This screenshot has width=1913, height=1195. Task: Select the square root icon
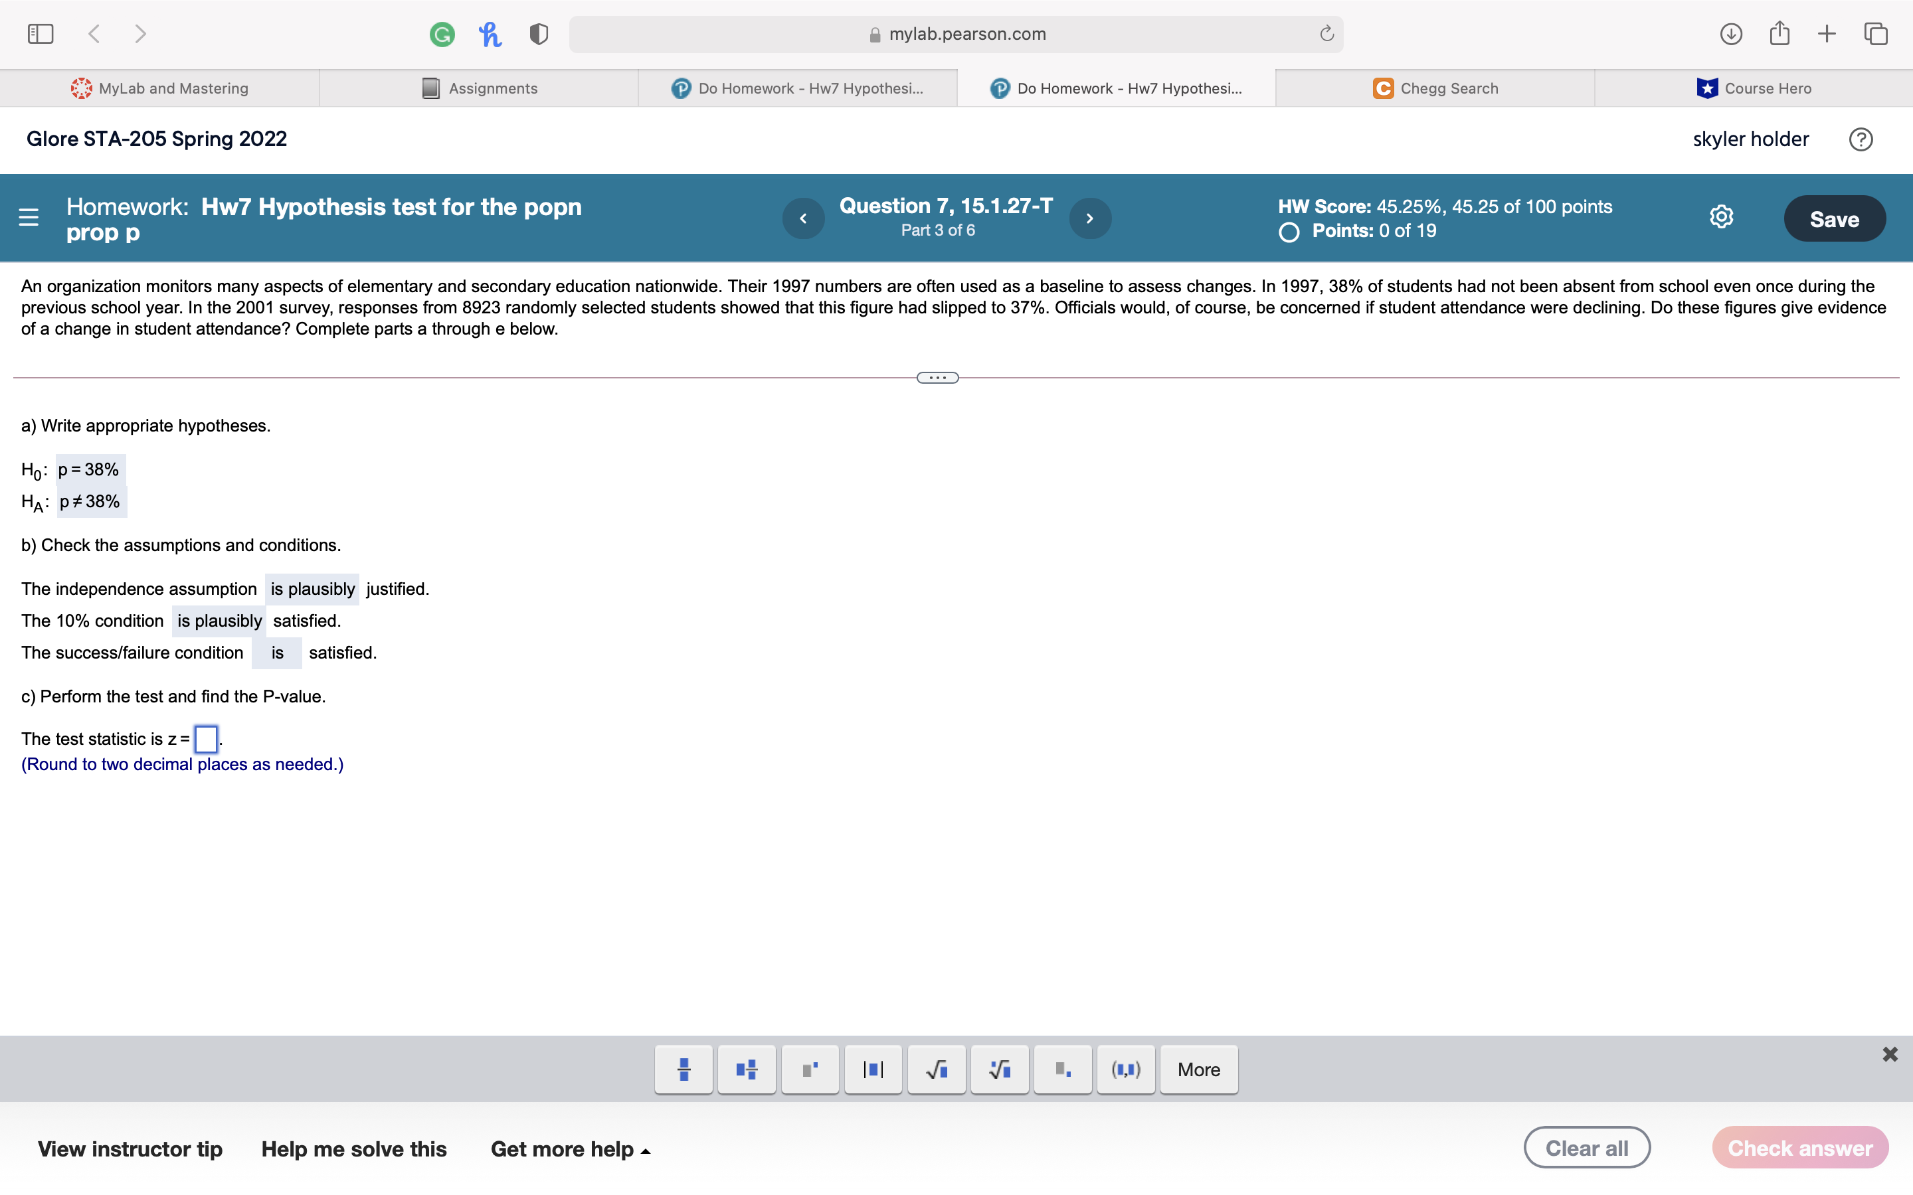[936, 1070]
